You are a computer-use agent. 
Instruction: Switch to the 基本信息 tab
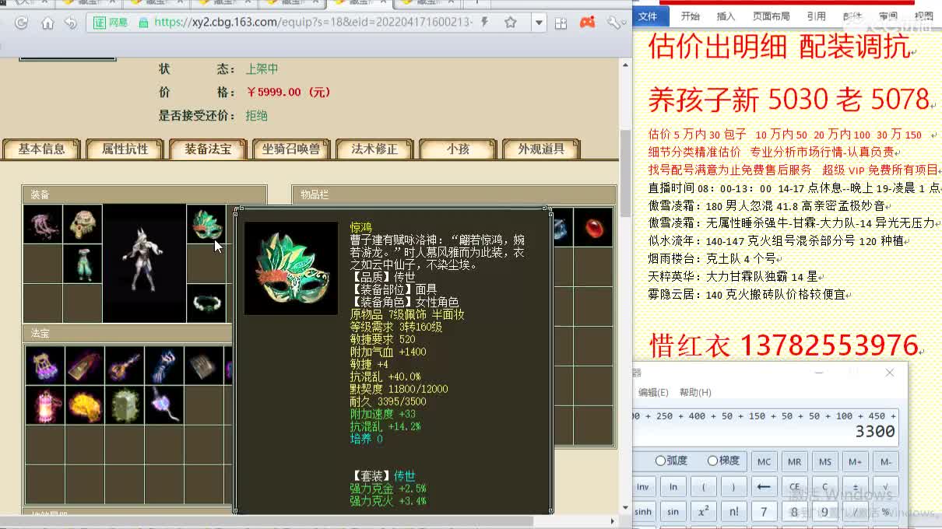[42, 149]
